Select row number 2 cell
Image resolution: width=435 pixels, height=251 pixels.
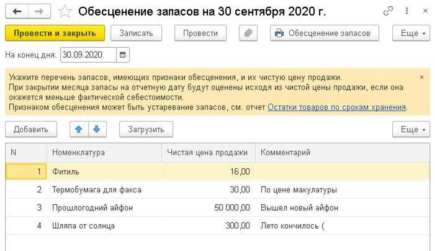click(x=26, y=189)
